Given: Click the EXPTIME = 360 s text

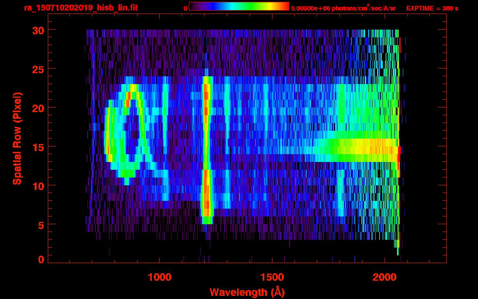Looking at the screenshot, I should tap(432, 8).
